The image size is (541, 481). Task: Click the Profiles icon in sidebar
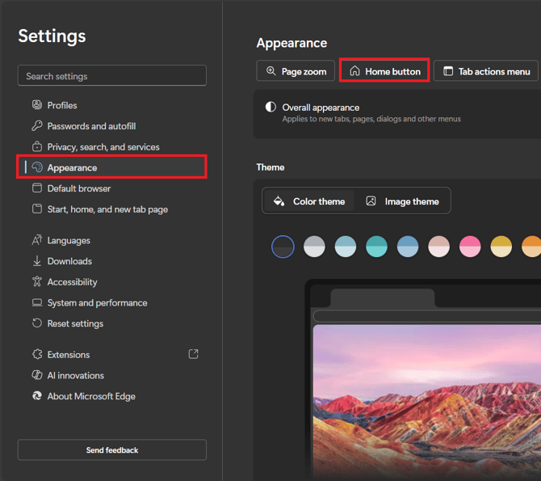[36, 105]
